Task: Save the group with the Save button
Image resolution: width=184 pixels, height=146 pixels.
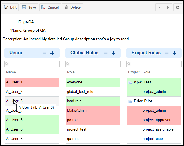Action: [29, 7]
